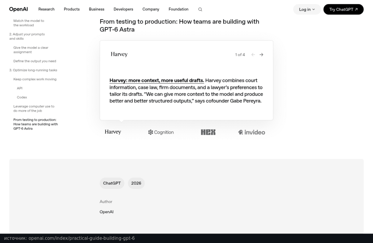Open the Products menu
373x243 pixels.
[72, 9]
